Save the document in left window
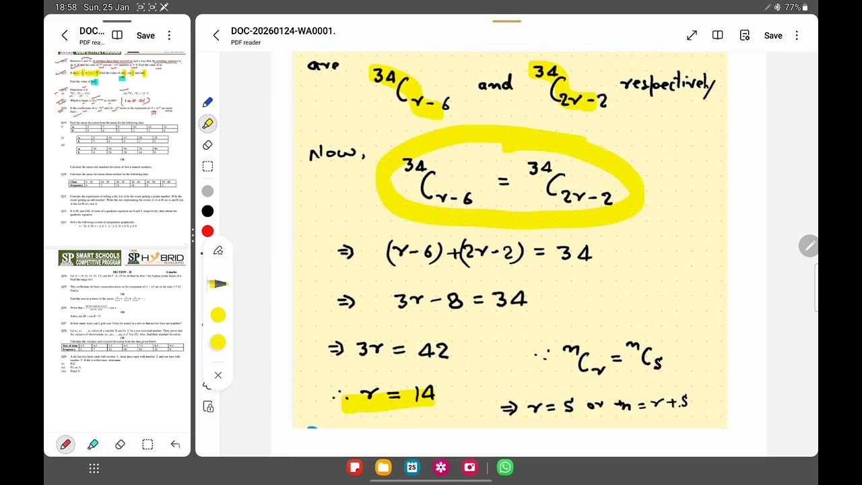Viewport: 862px width, 485px height. (x=145, y=36)
